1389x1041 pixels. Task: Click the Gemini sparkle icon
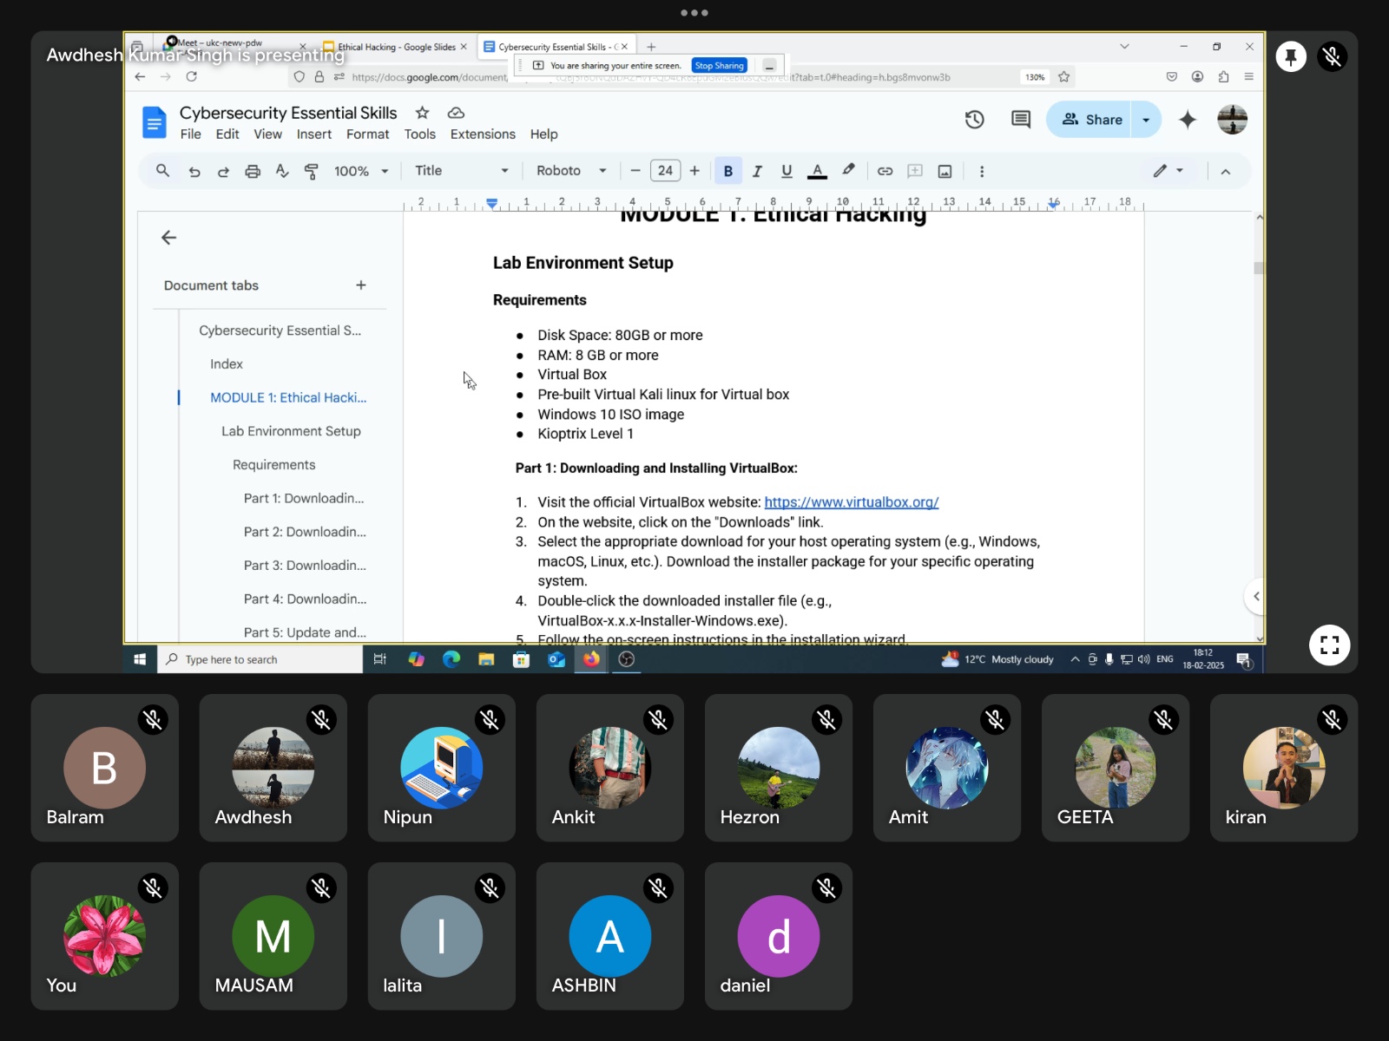point(1187,120)
